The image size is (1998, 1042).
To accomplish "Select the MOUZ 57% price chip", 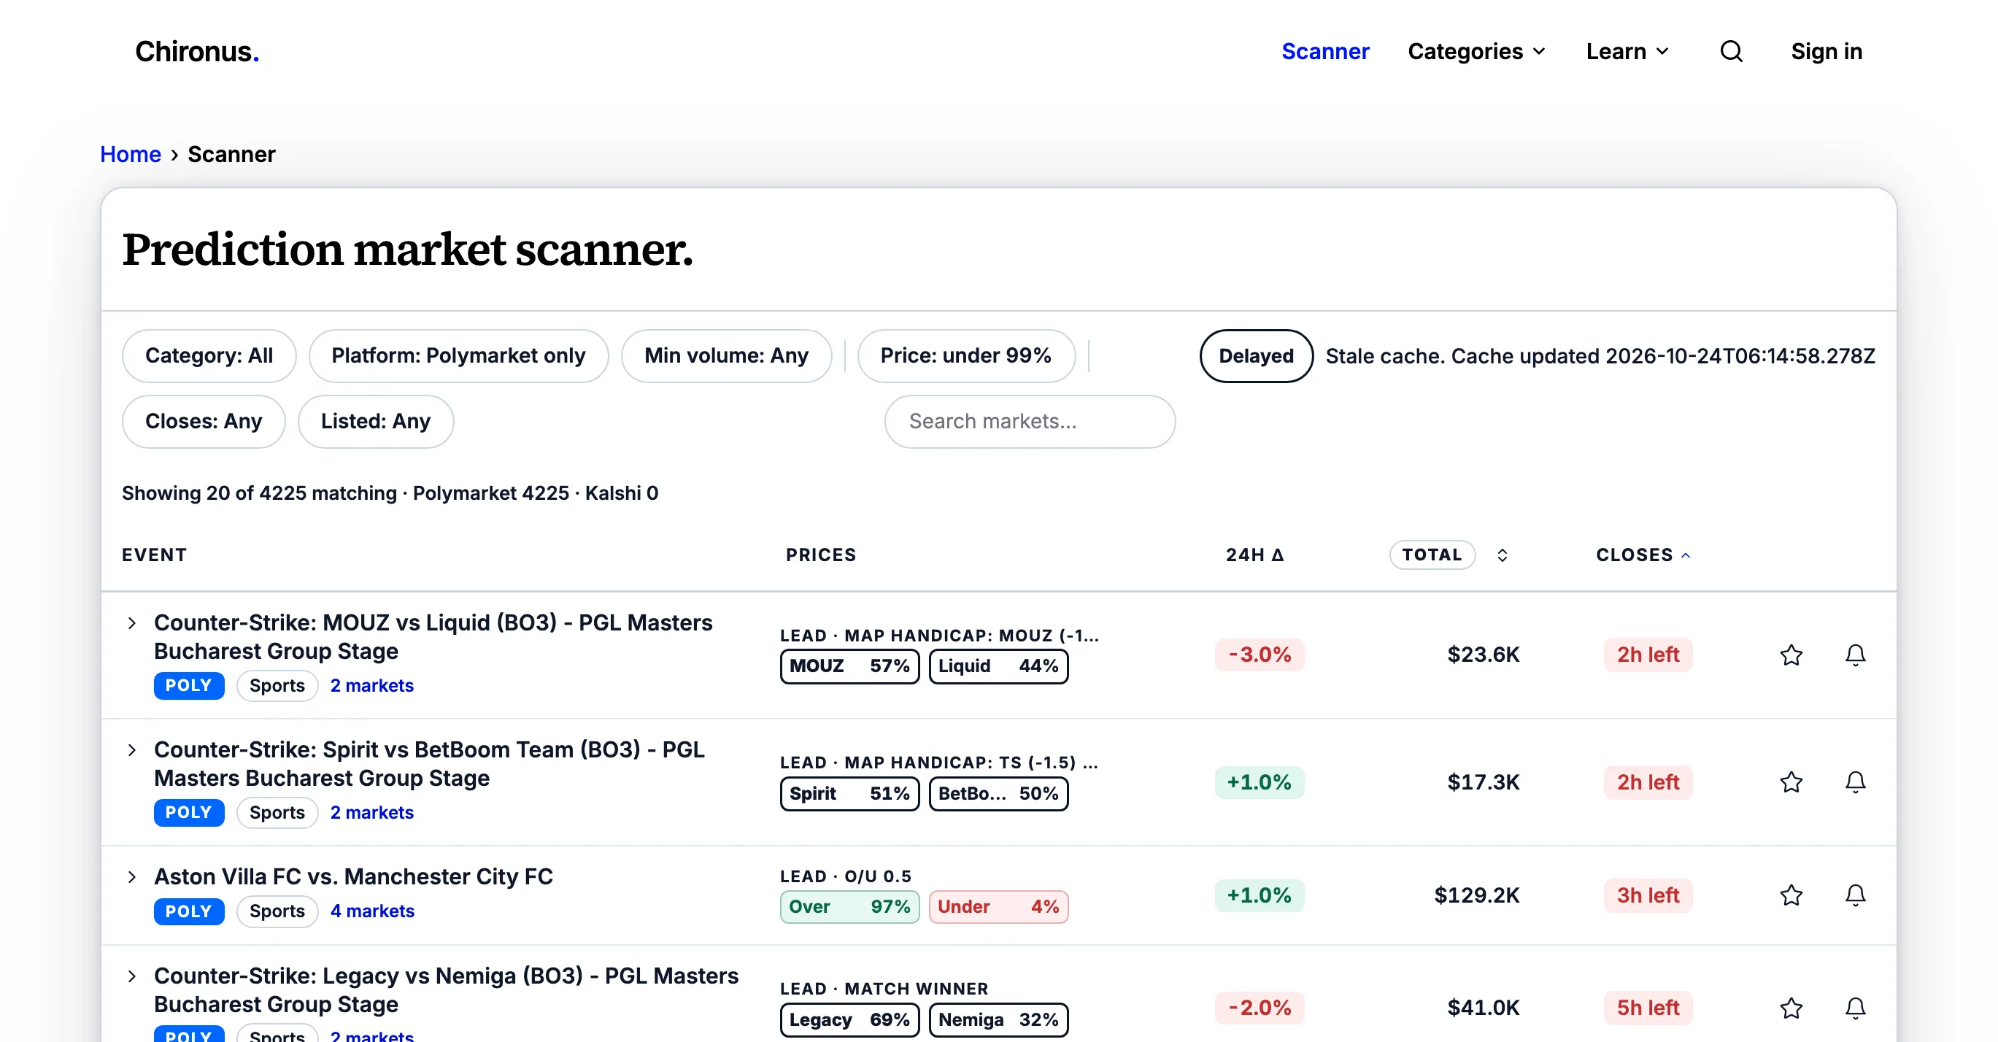I will (849, 667).
